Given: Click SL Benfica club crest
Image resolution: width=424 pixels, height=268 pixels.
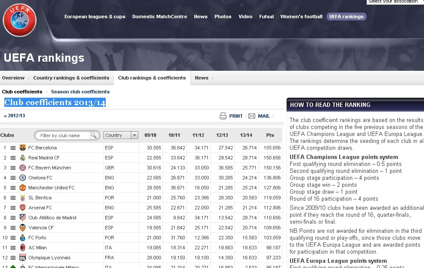Looking at the screenshot, I should [23, 198].
